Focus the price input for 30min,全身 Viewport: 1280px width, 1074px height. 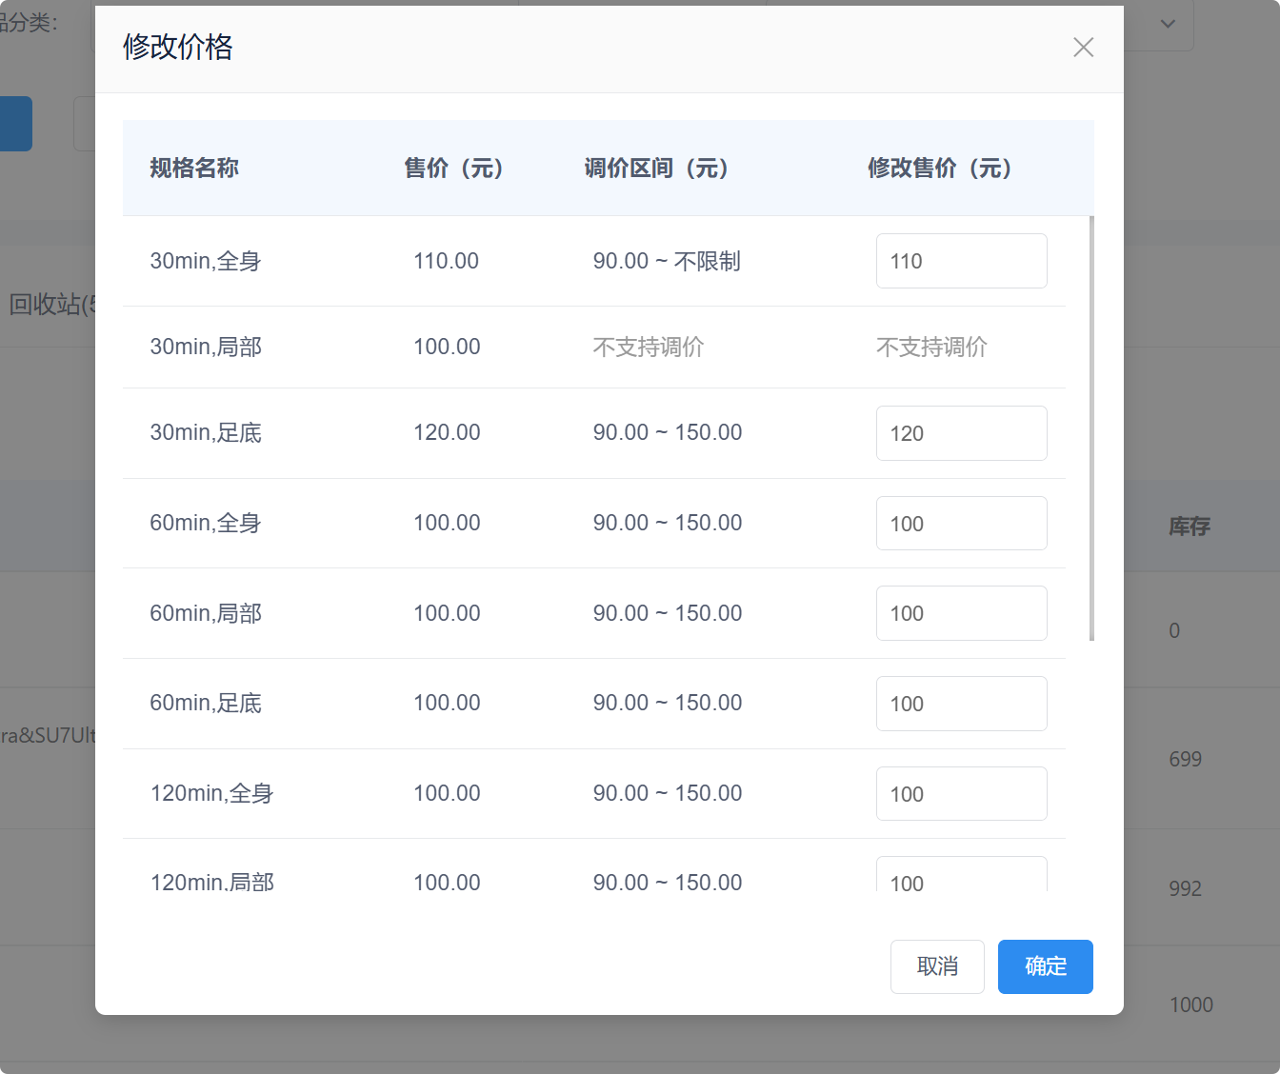[961, 261]
